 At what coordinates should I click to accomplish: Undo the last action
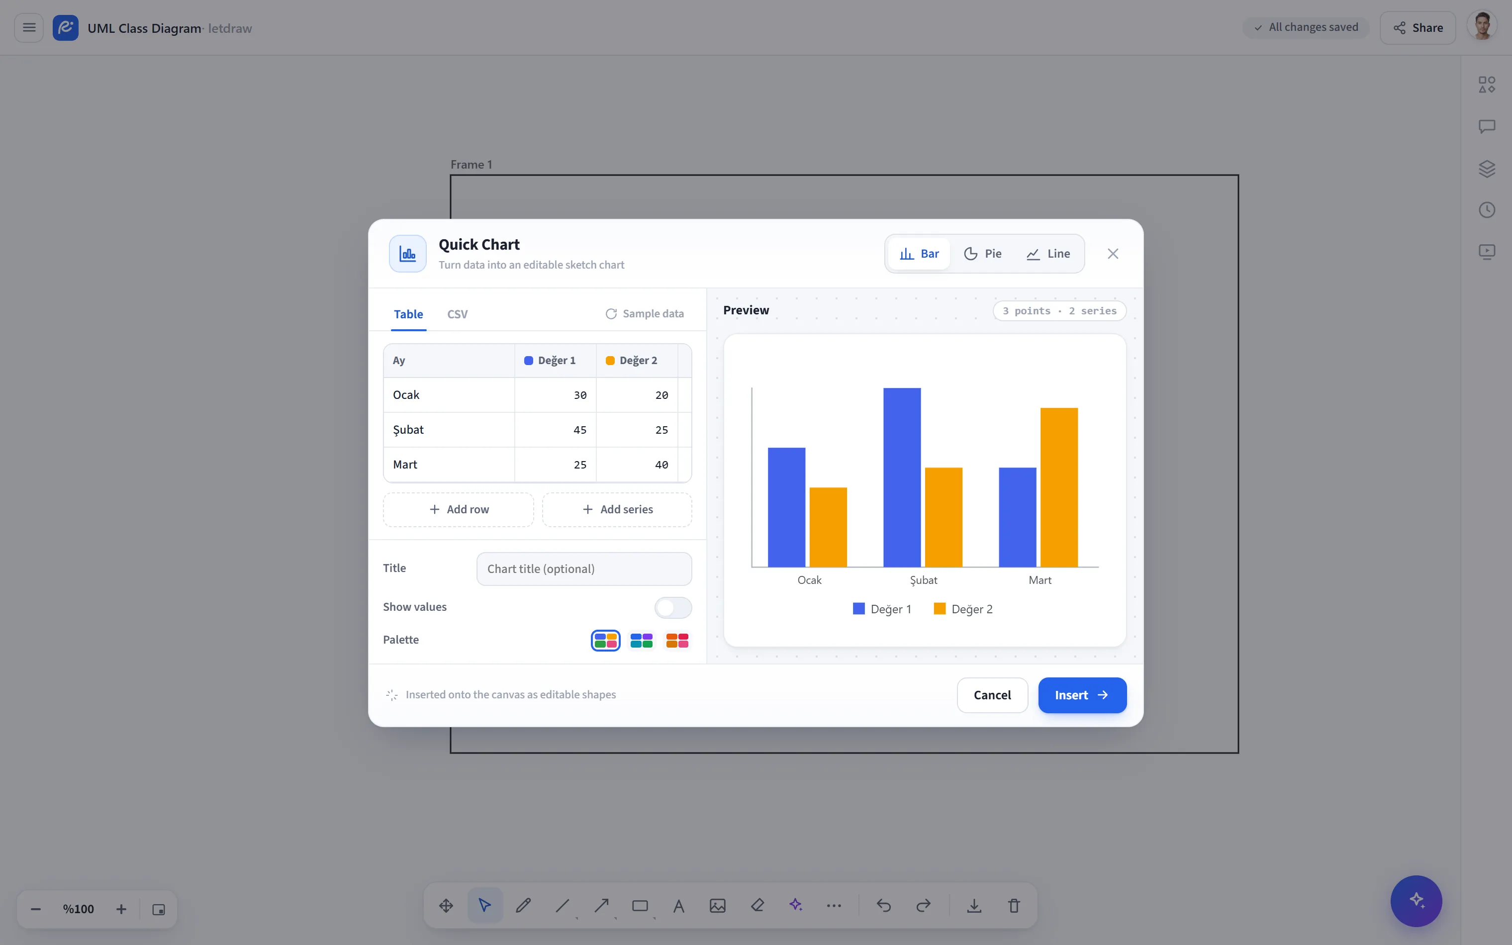[883, 905]
